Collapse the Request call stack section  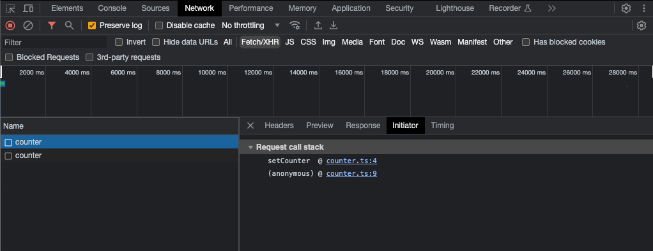pyautogui.click(x=286, y=147)
